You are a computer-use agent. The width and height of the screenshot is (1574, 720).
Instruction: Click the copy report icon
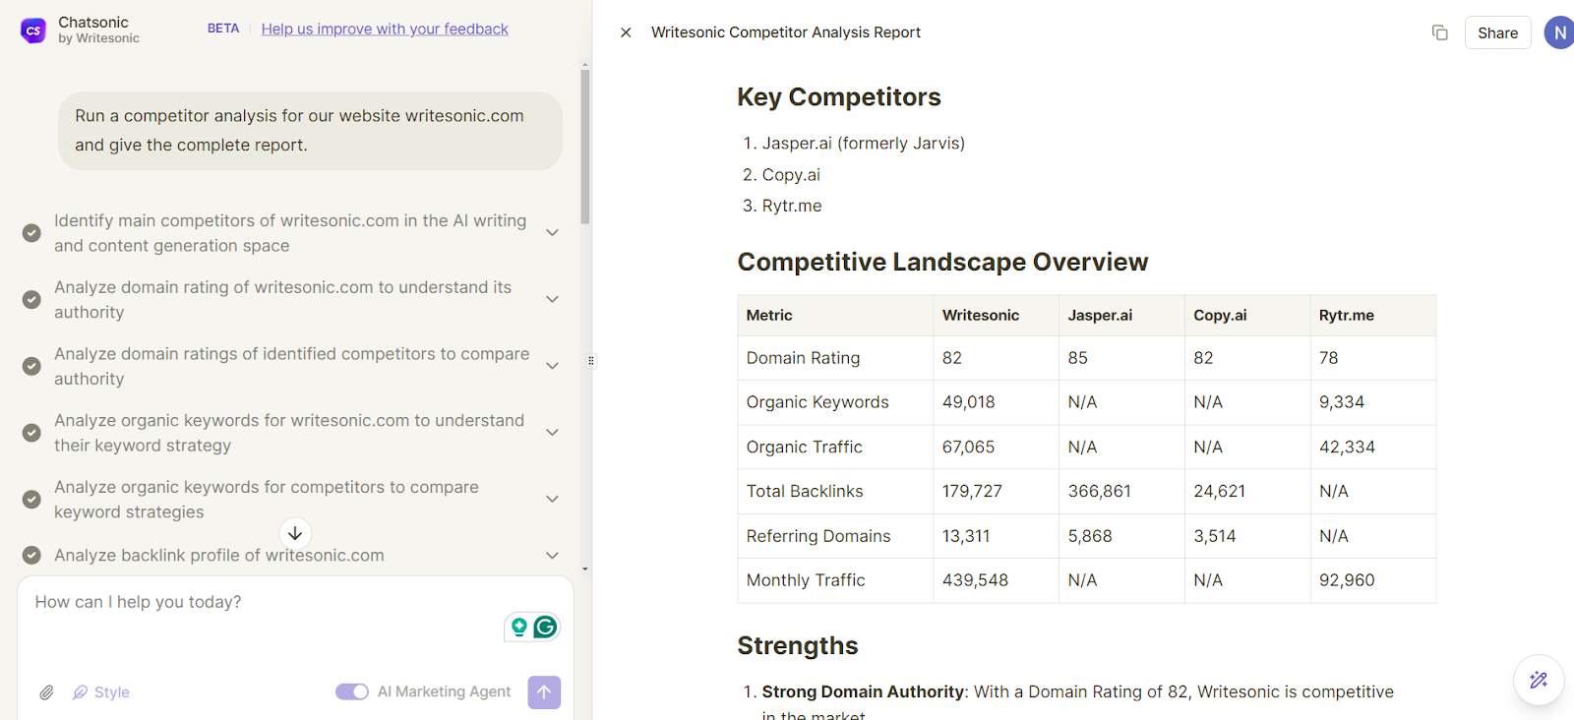[1439, 32]
